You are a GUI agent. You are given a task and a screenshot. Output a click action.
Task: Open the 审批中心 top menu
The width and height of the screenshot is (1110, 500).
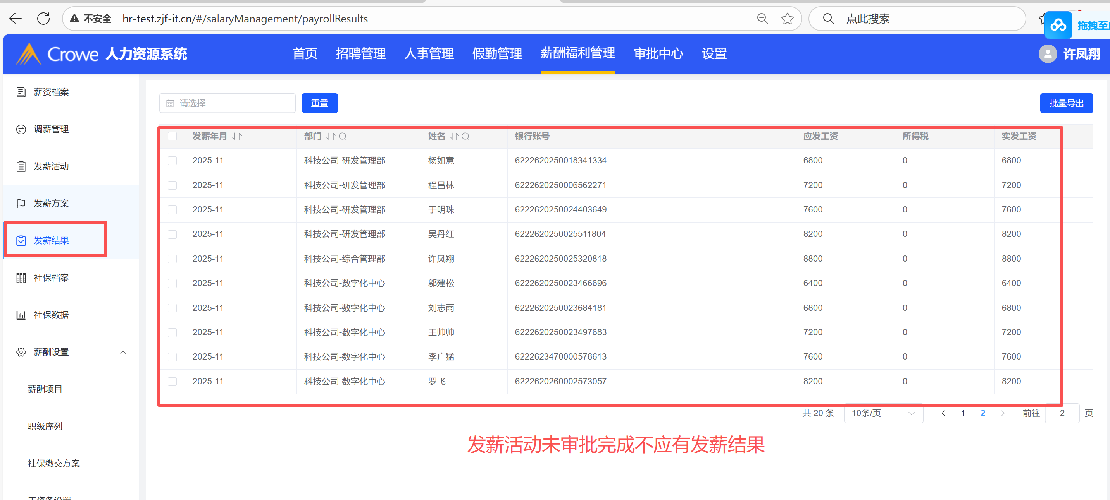pos(658,54)
